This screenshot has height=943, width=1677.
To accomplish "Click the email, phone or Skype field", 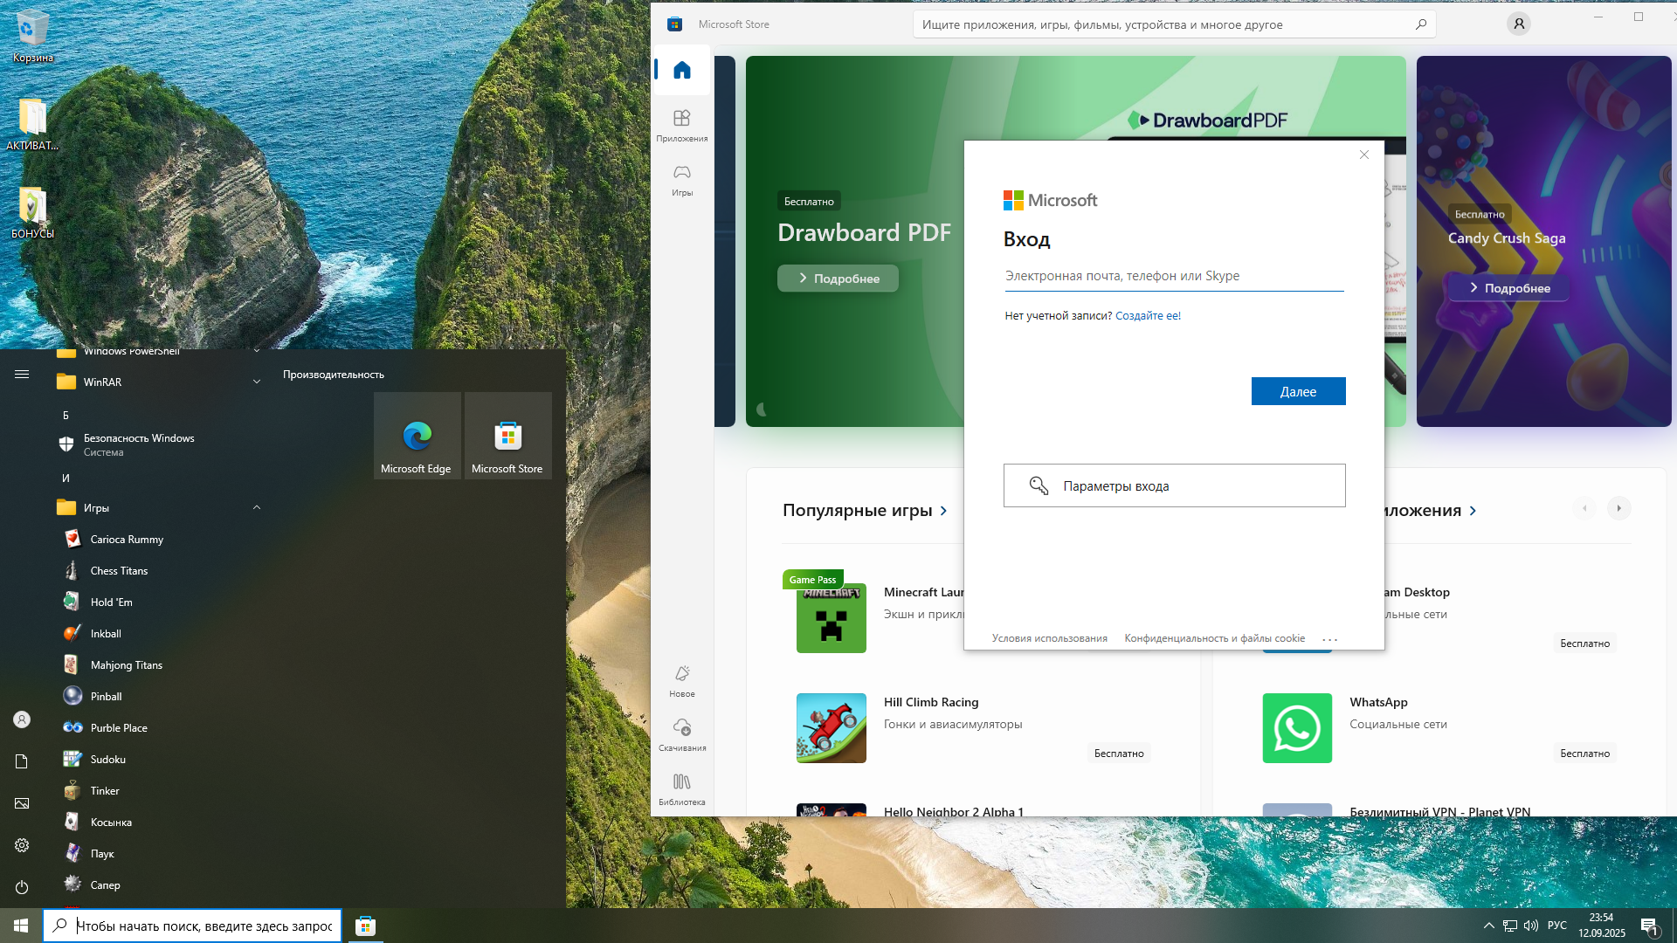I will (1174, 276).
